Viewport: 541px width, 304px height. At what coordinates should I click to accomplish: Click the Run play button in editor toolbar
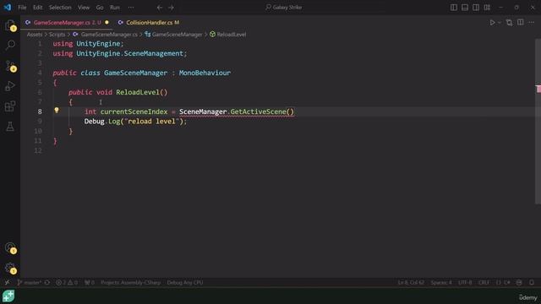[492, 23]
